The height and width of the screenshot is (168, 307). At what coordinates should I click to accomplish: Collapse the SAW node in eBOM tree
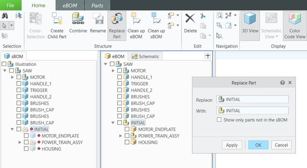click(x=105, y=64)
